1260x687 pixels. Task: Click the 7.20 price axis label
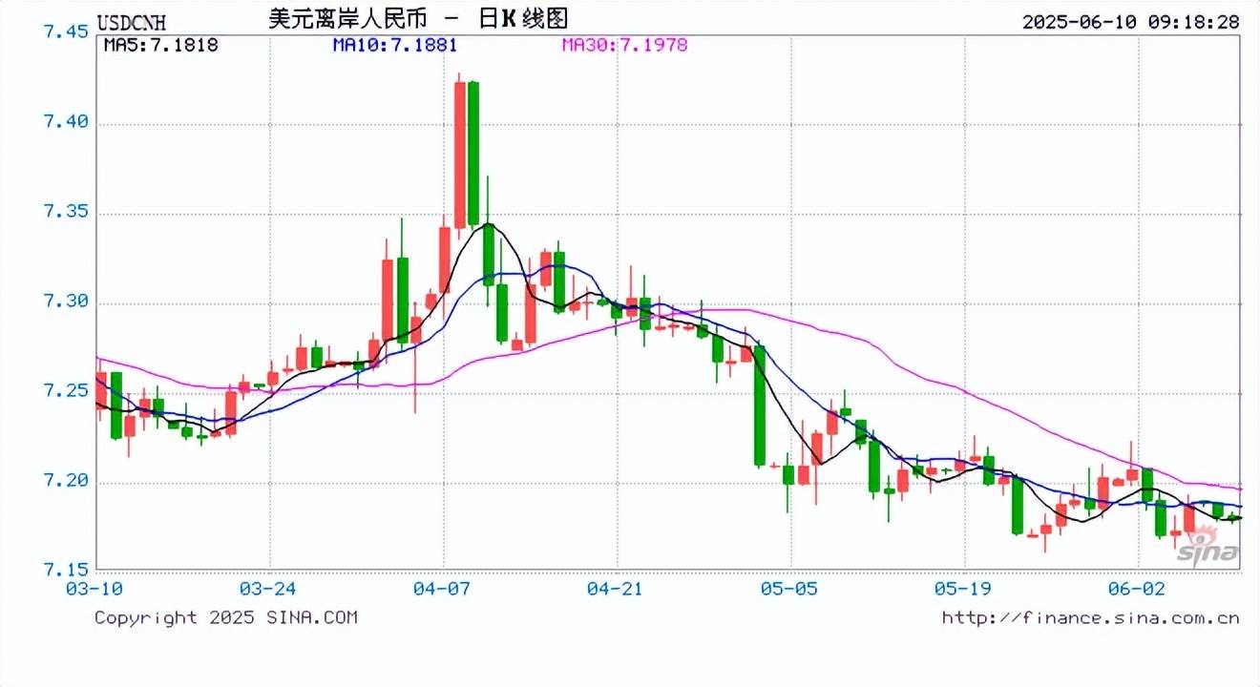[66, 481]
